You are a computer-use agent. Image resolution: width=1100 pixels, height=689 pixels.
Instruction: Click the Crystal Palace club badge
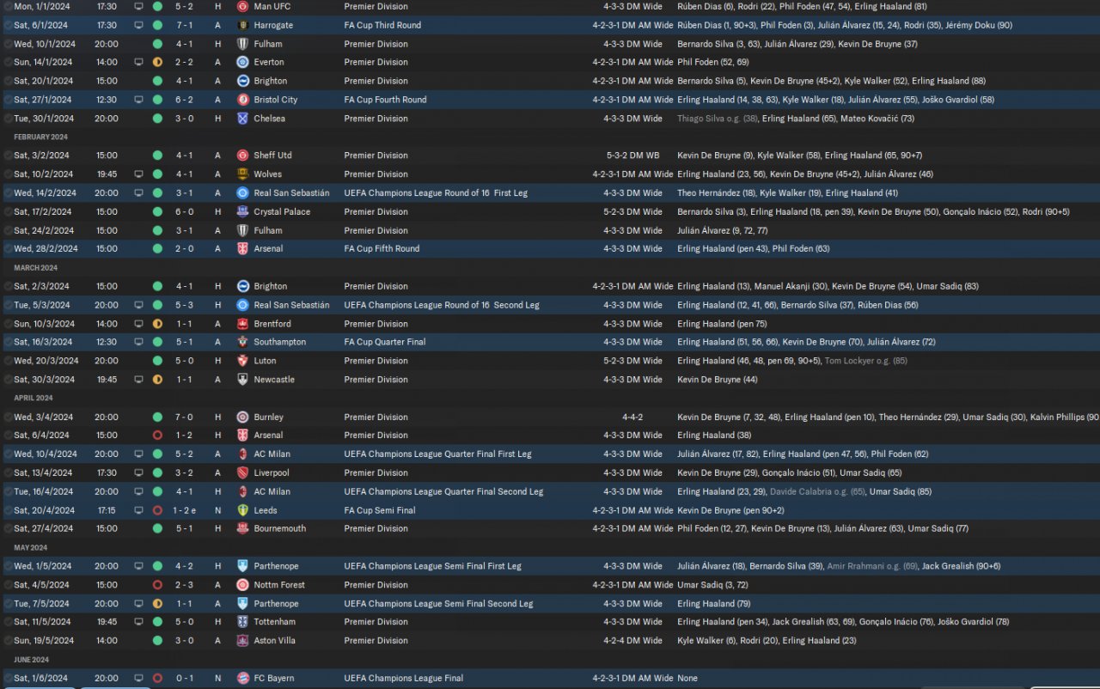point(243,211)
